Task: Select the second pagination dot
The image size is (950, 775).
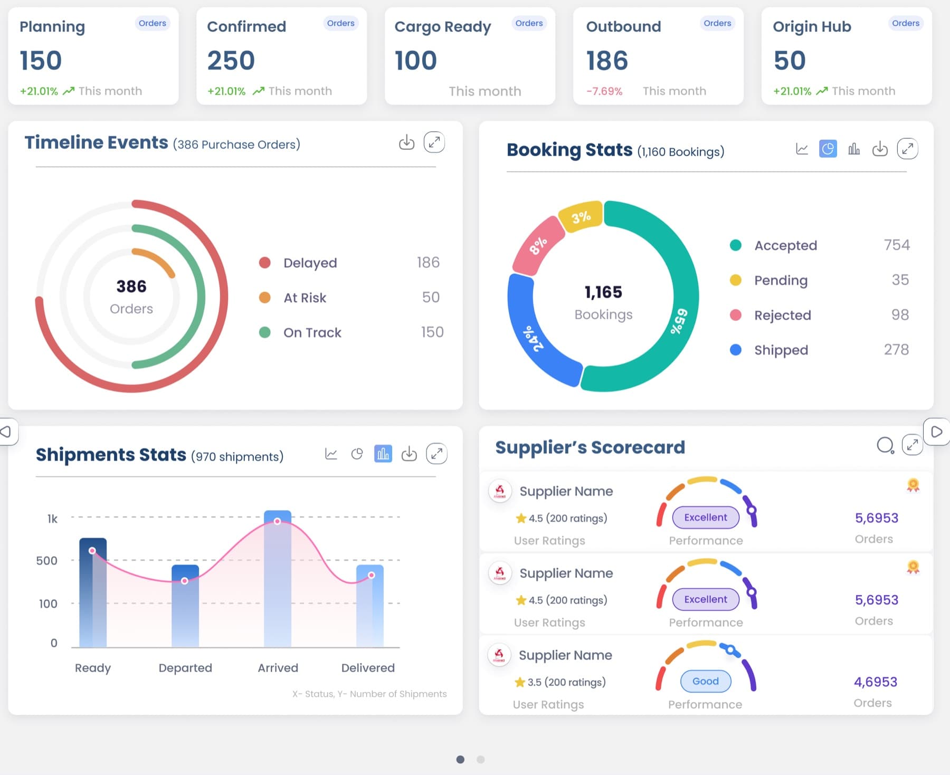Action: [x=480, y=759]
